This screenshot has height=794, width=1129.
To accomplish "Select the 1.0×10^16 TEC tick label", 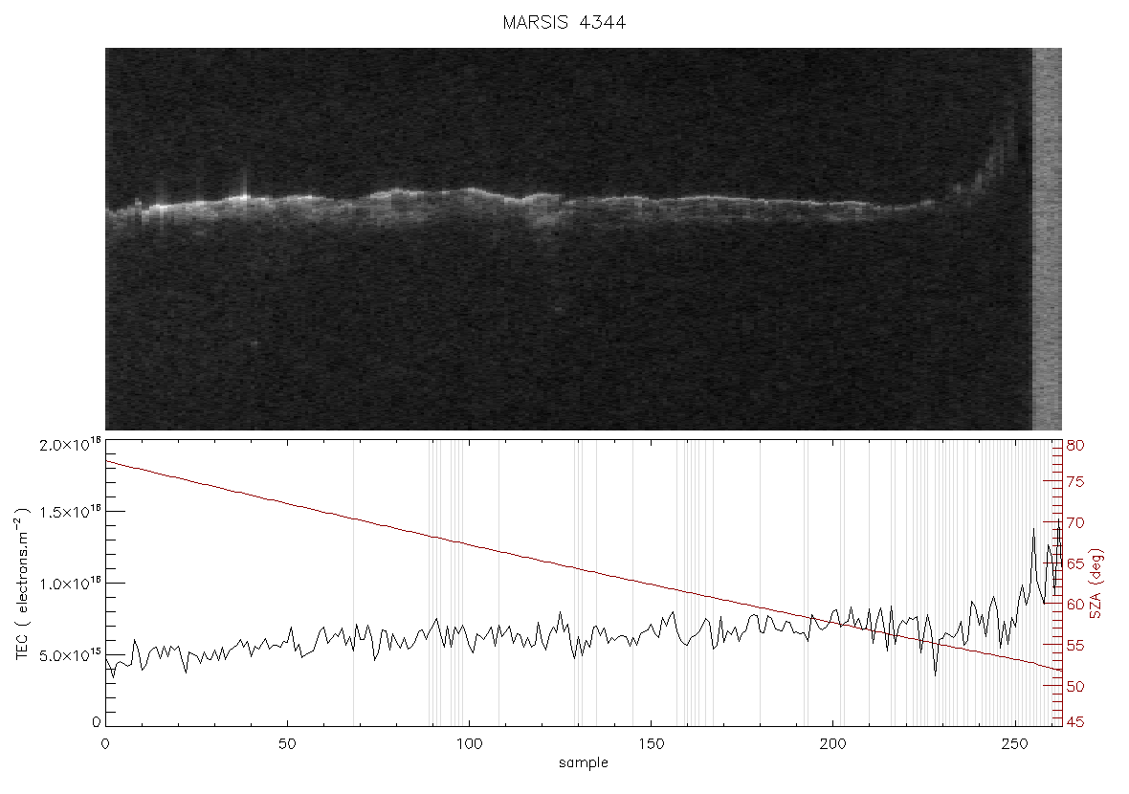I will coord(70,584).
